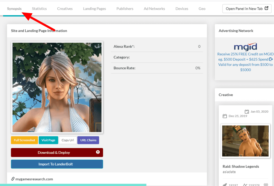Click Open Panel in New Tab button
274x186 pixels.
[x=247, y=8]
